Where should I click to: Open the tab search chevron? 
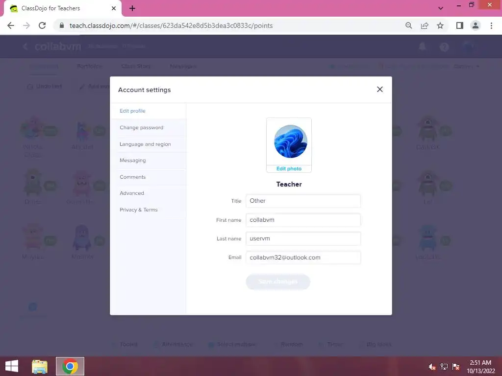coord(441,8)
